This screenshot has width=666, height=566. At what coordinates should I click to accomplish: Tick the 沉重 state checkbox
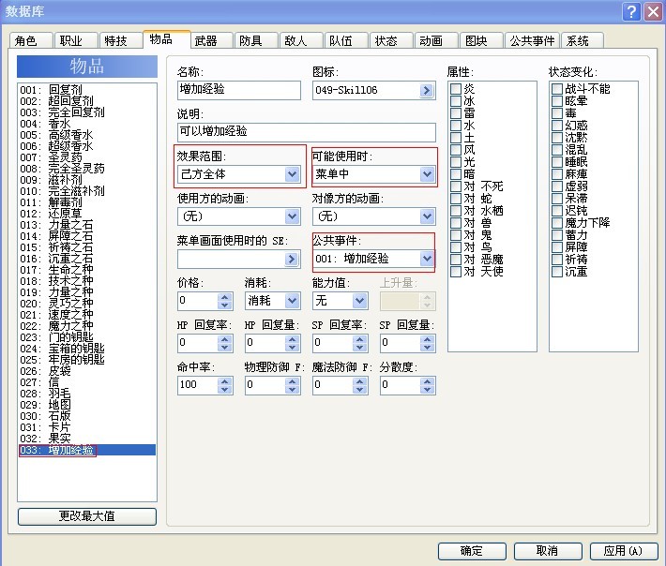[x=557, y=272]
